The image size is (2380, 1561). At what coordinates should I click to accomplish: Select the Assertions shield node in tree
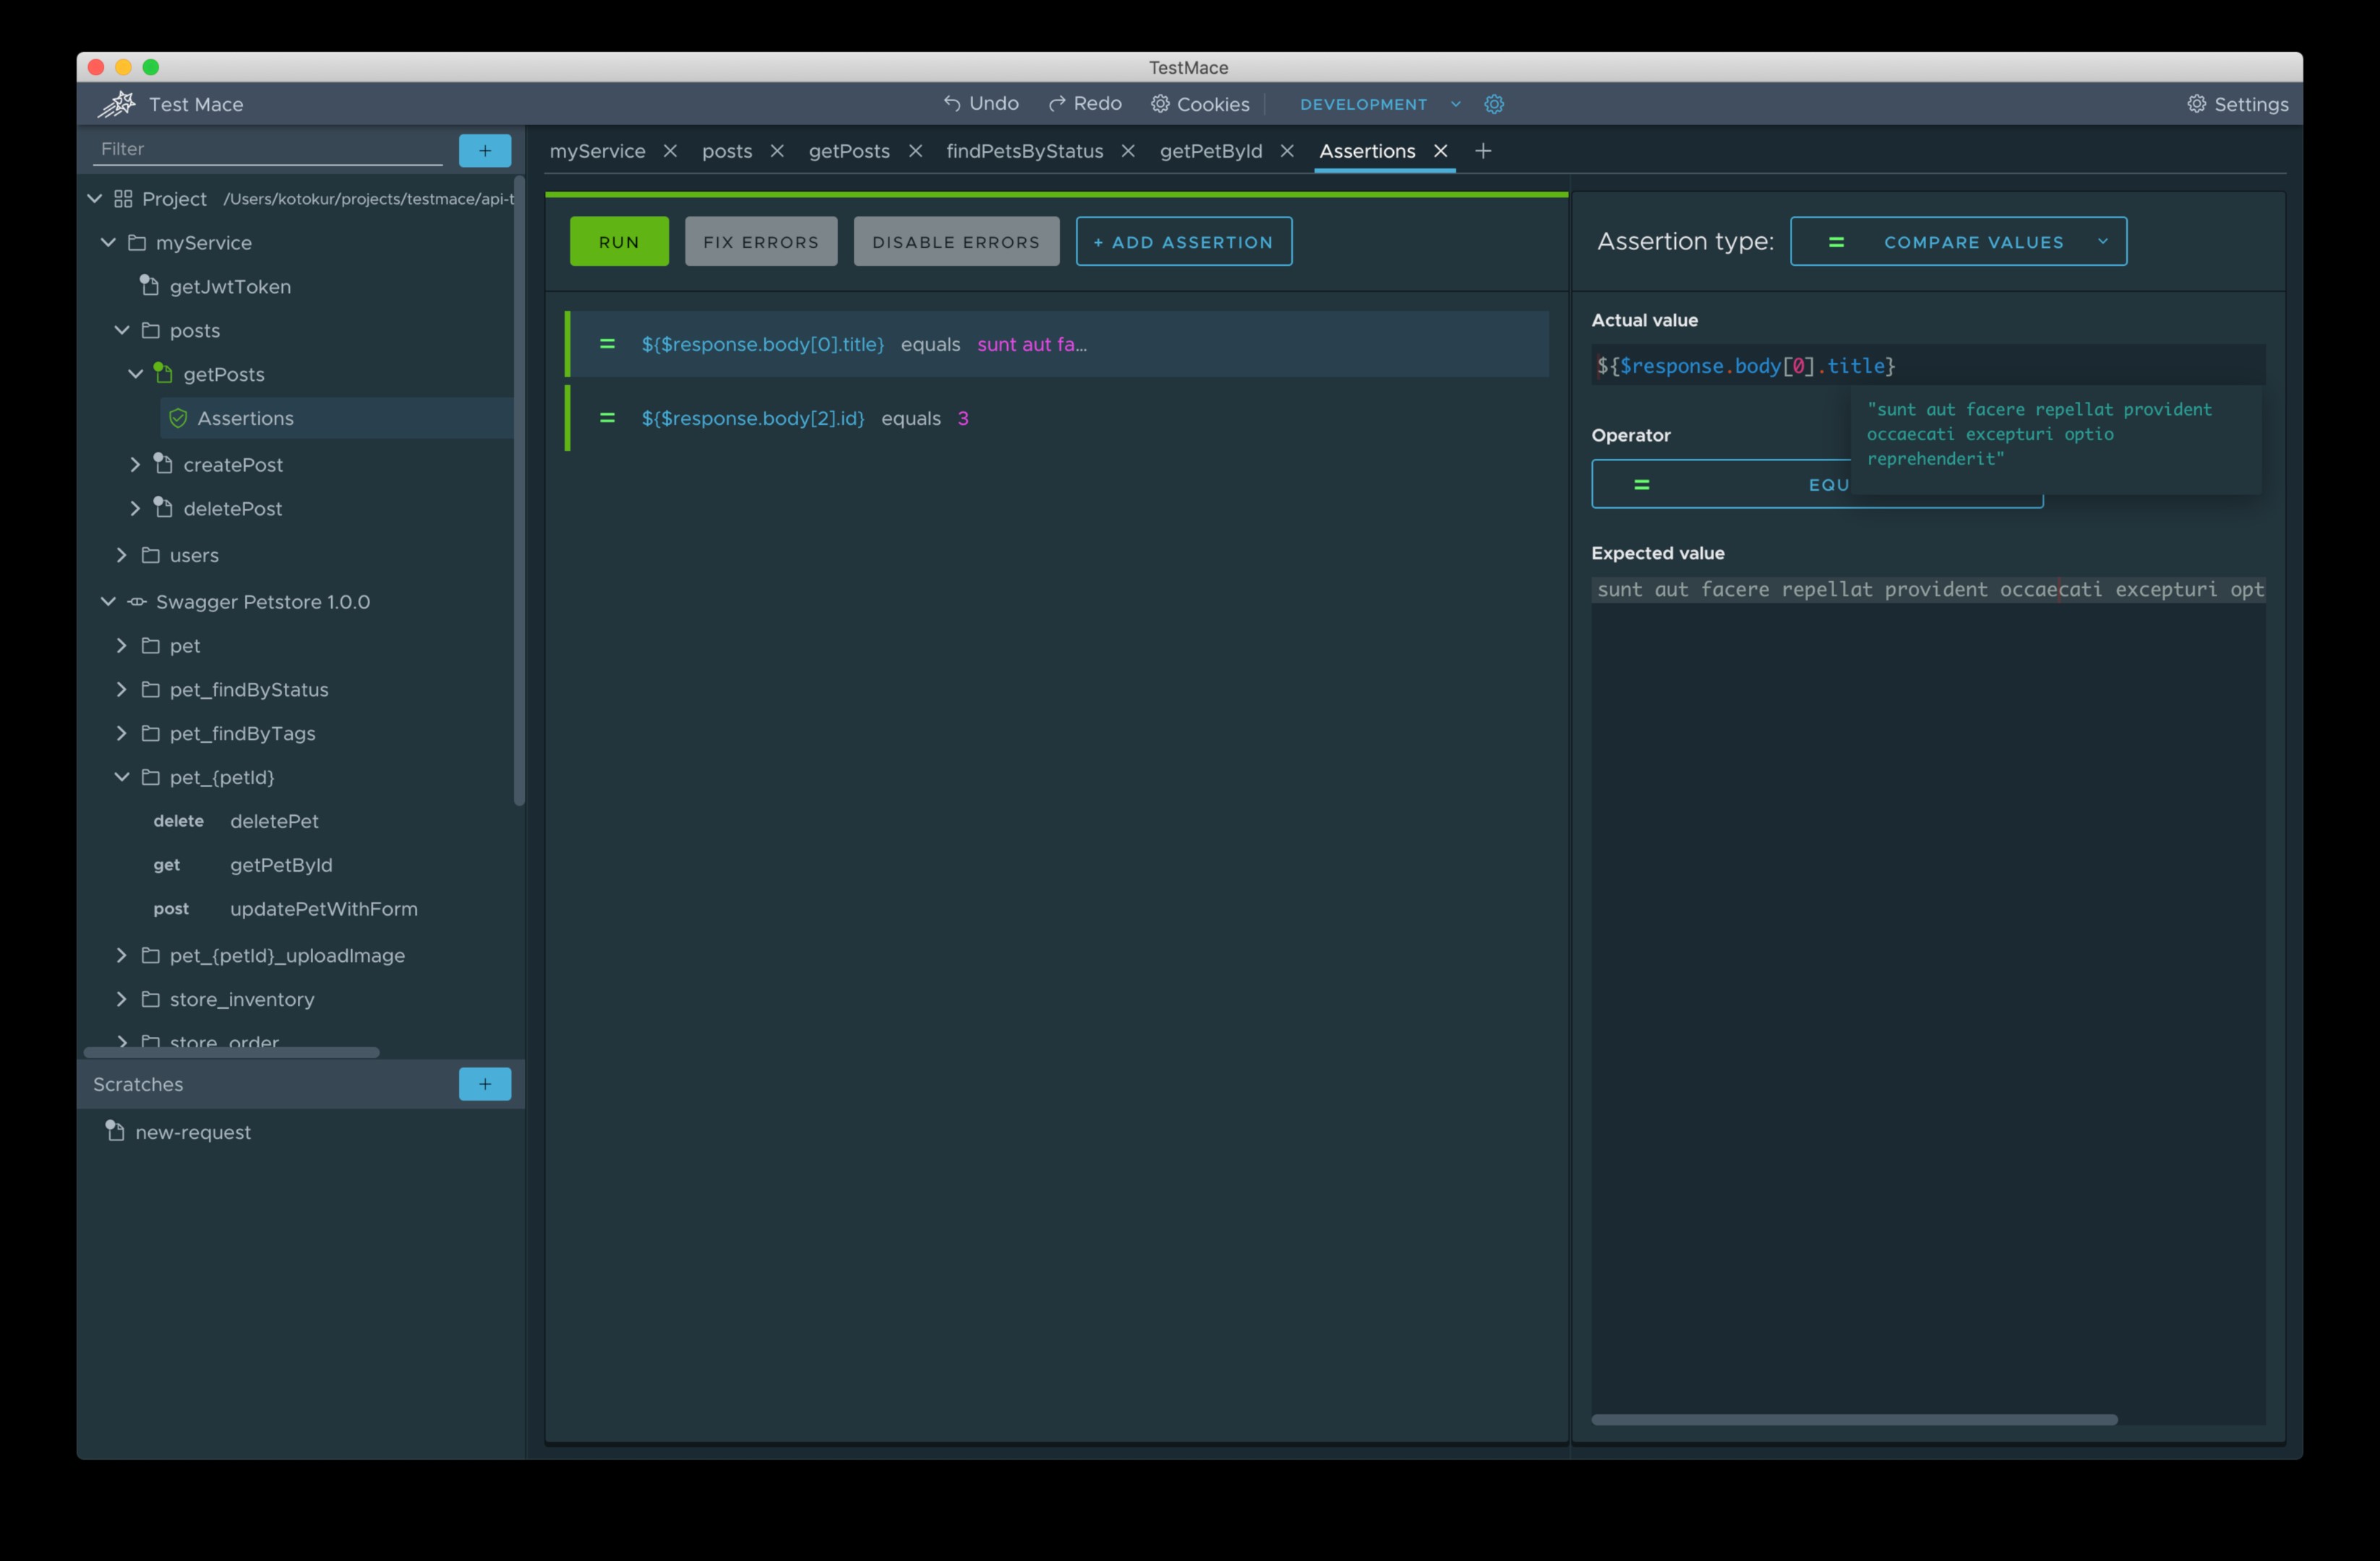coord(245,418)
